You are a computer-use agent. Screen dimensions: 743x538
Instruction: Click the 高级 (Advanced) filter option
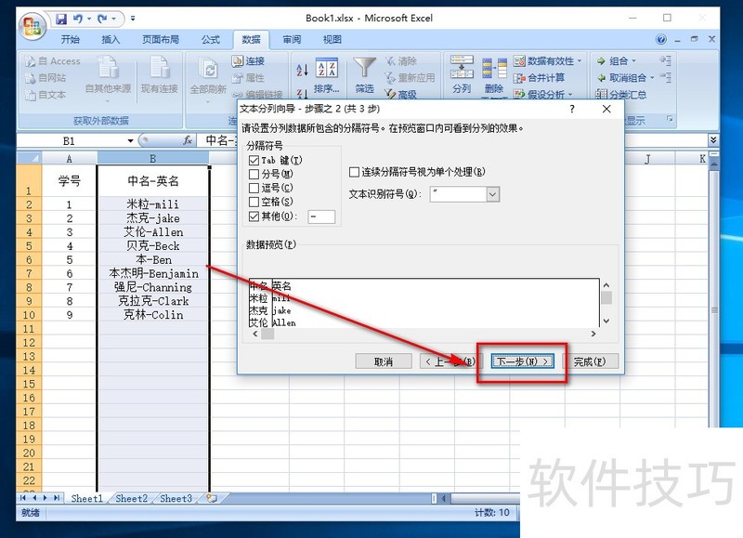401,93
